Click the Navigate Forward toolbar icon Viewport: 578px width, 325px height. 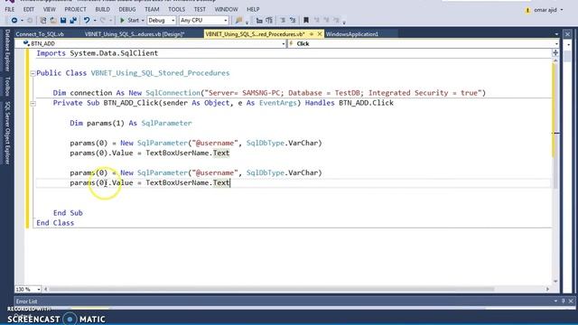pos(30,20)
